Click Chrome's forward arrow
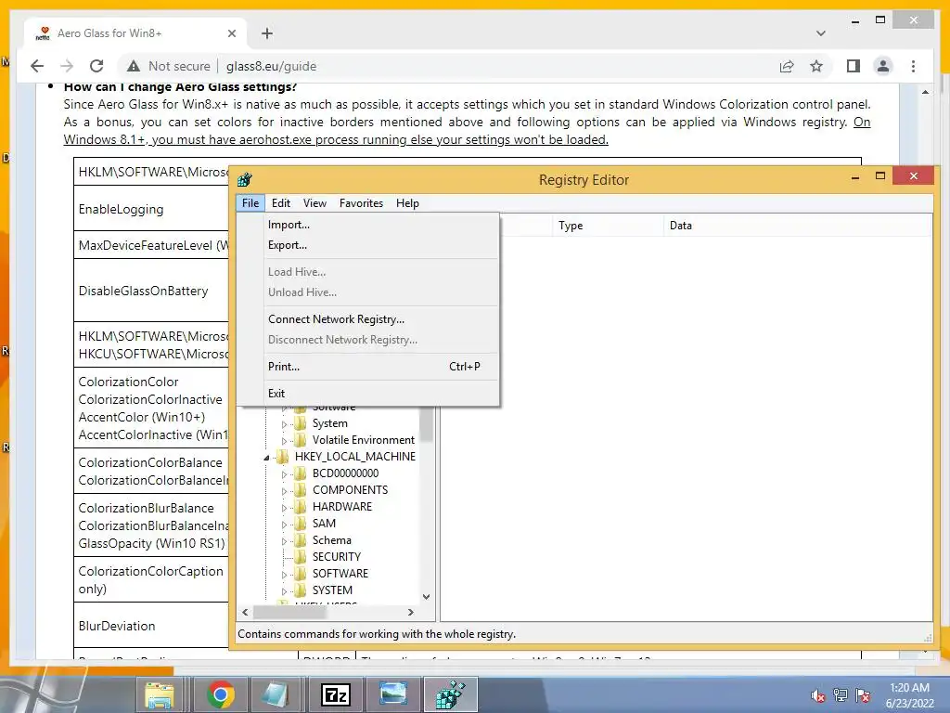The height and width of the screenshot is (713, 950). click(67, 66)
